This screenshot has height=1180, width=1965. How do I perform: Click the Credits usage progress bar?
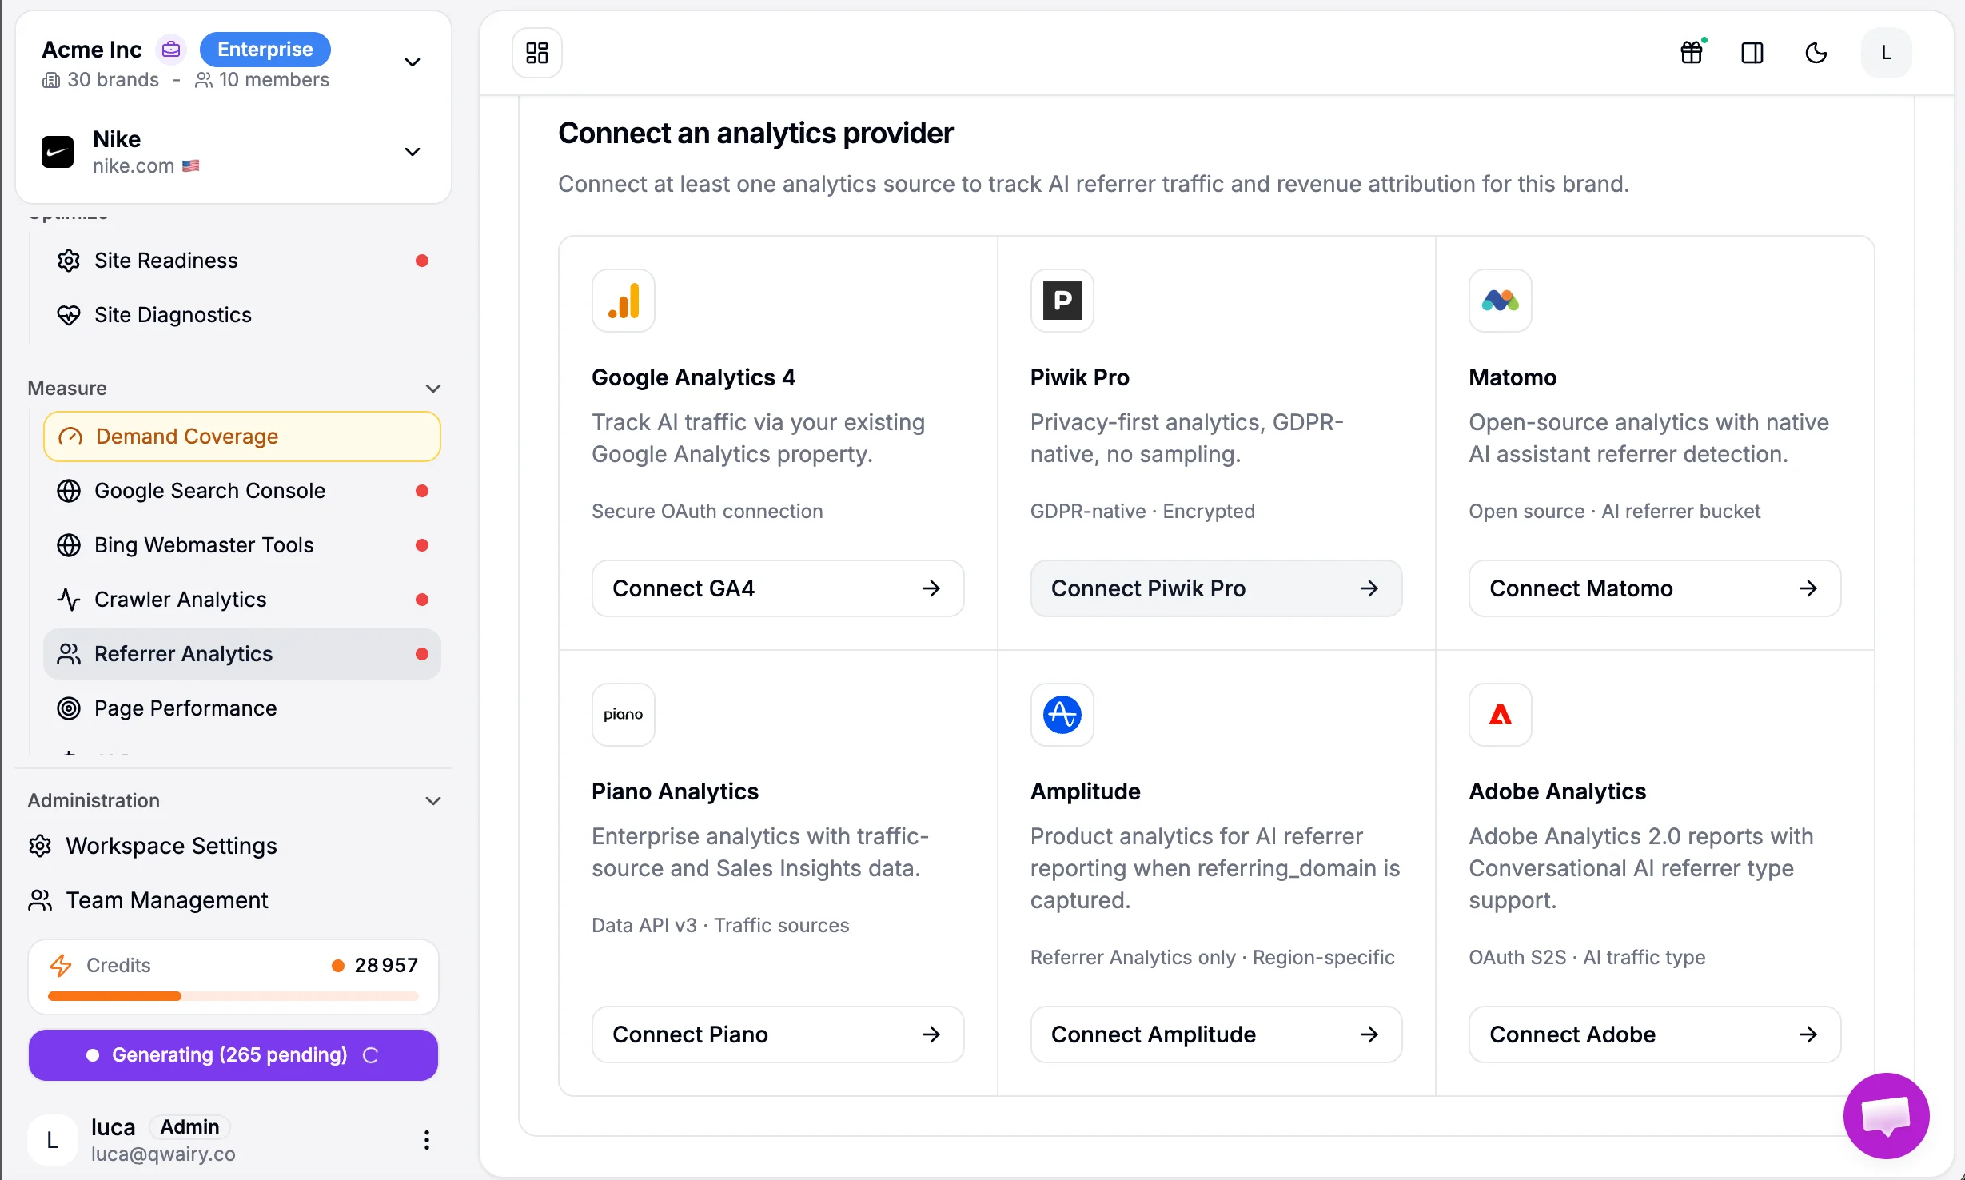[233, 996]
